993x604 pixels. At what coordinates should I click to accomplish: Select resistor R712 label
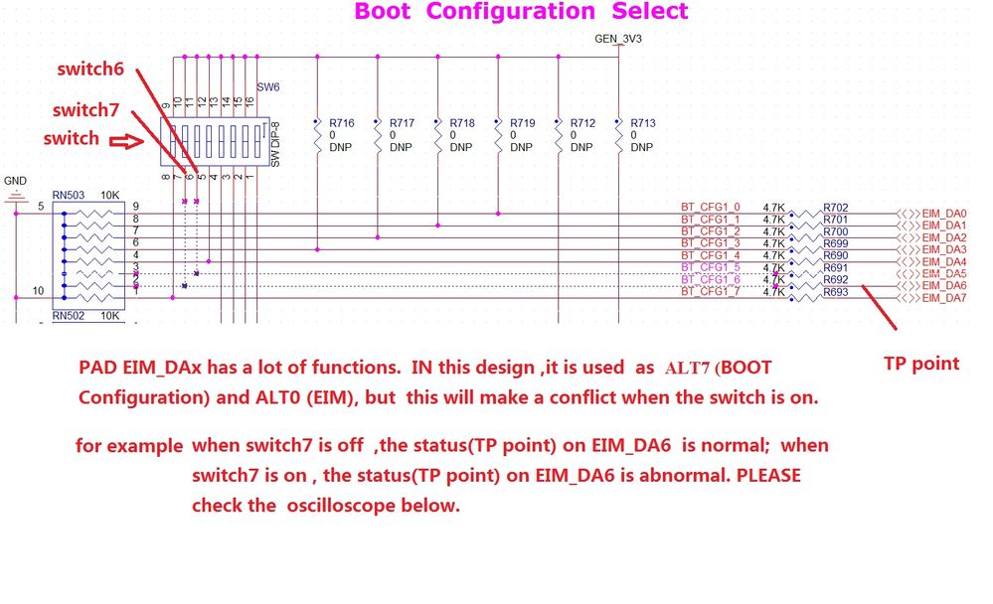coord(582,123)
